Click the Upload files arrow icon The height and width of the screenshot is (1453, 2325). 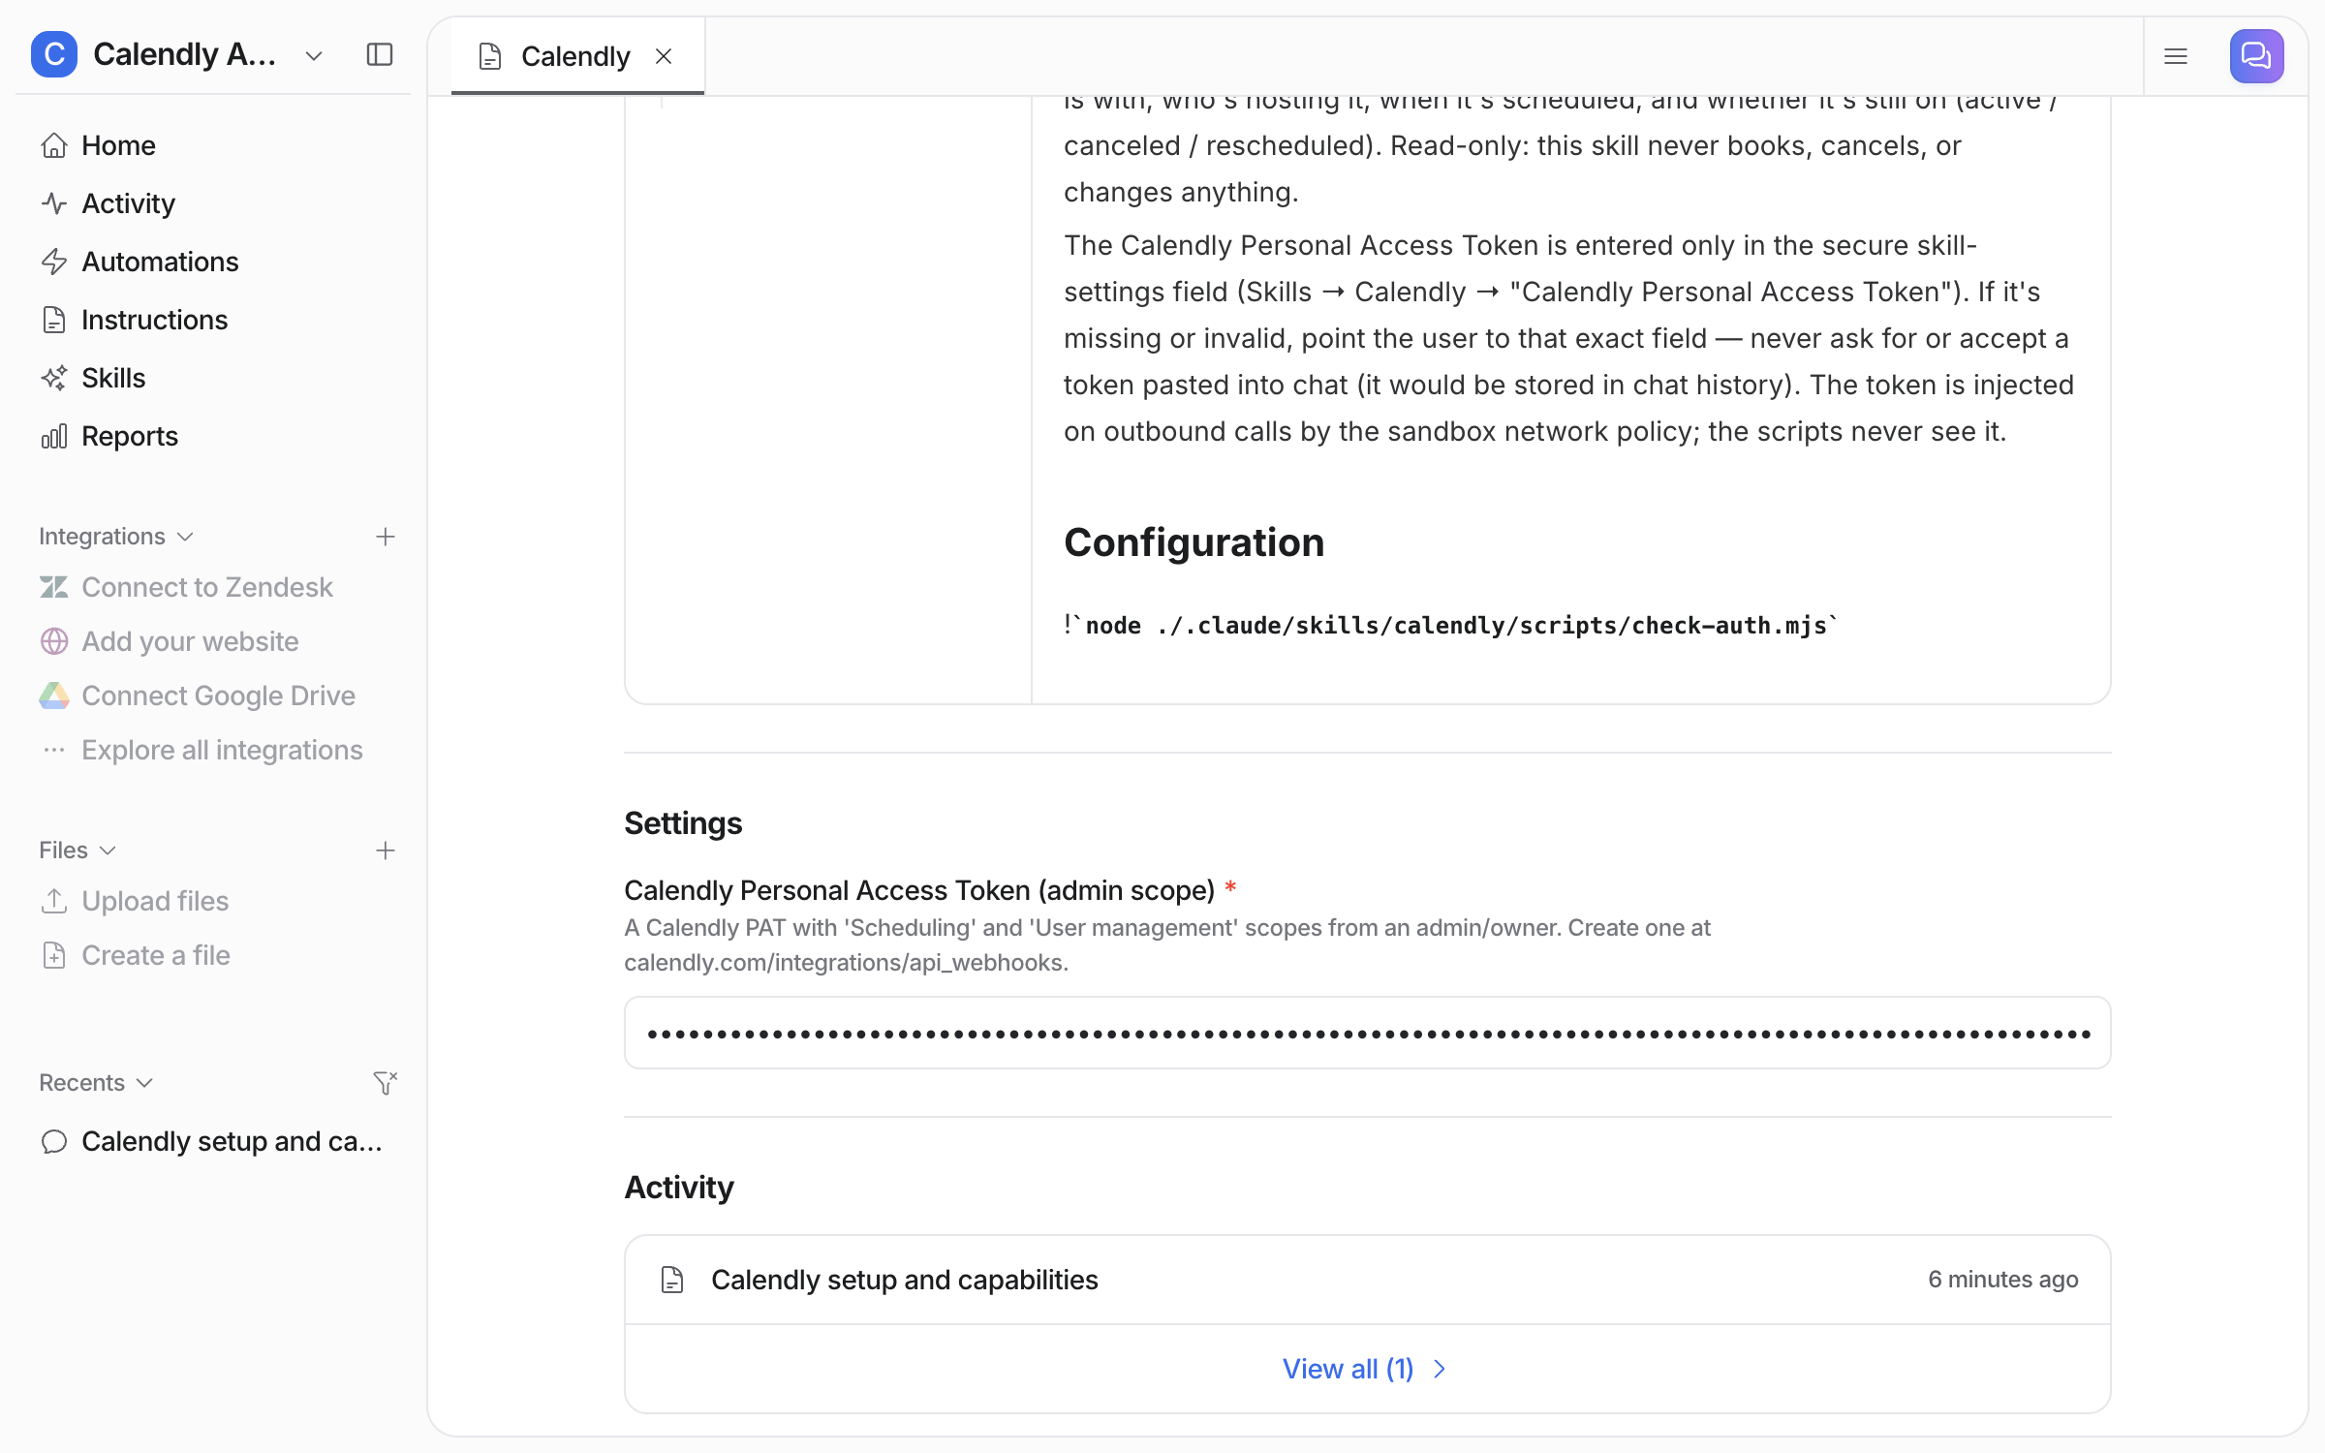coord(54,901)
